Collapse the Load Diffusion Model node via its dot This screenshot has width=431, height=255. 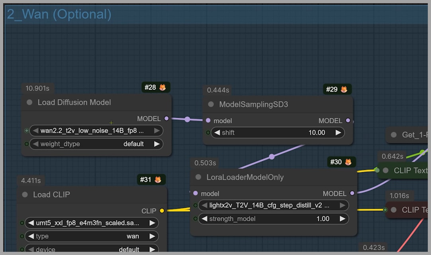[29, 103]
